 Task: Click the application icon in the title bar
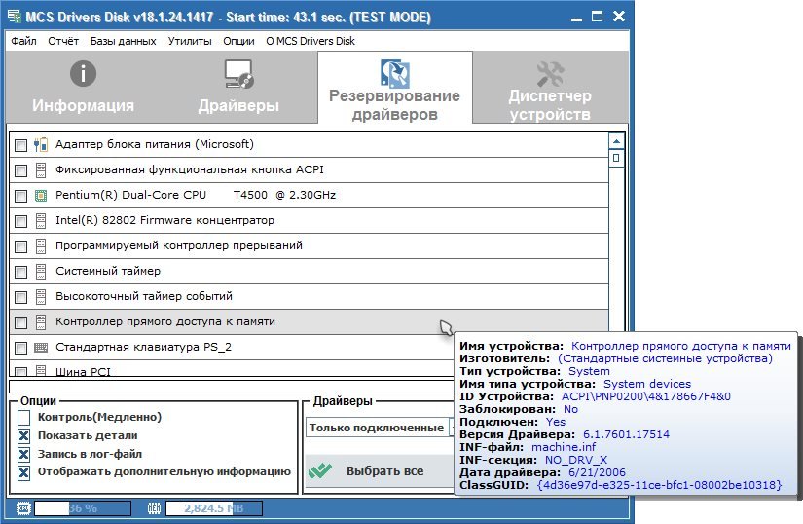pos(15,17)
